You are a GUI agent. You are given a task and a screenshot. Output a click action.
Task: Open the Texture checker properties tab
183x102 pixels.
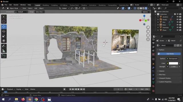pos(153,91)
